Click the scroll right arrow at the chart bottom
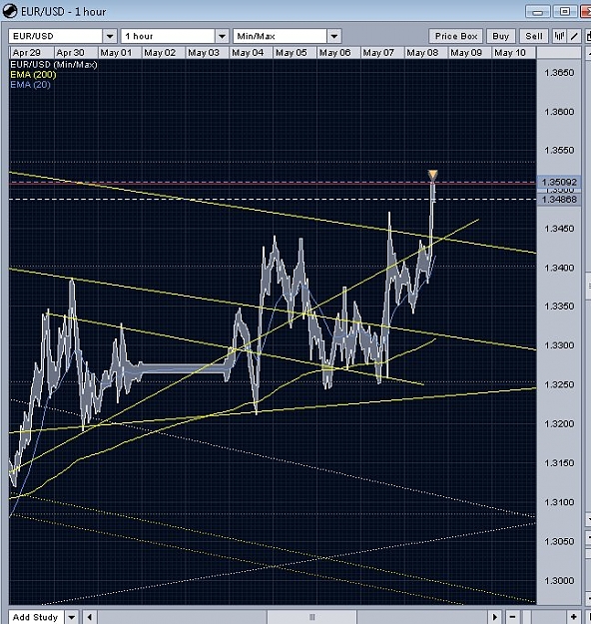Viewport: 591px width, 624px height. point(495,617)
